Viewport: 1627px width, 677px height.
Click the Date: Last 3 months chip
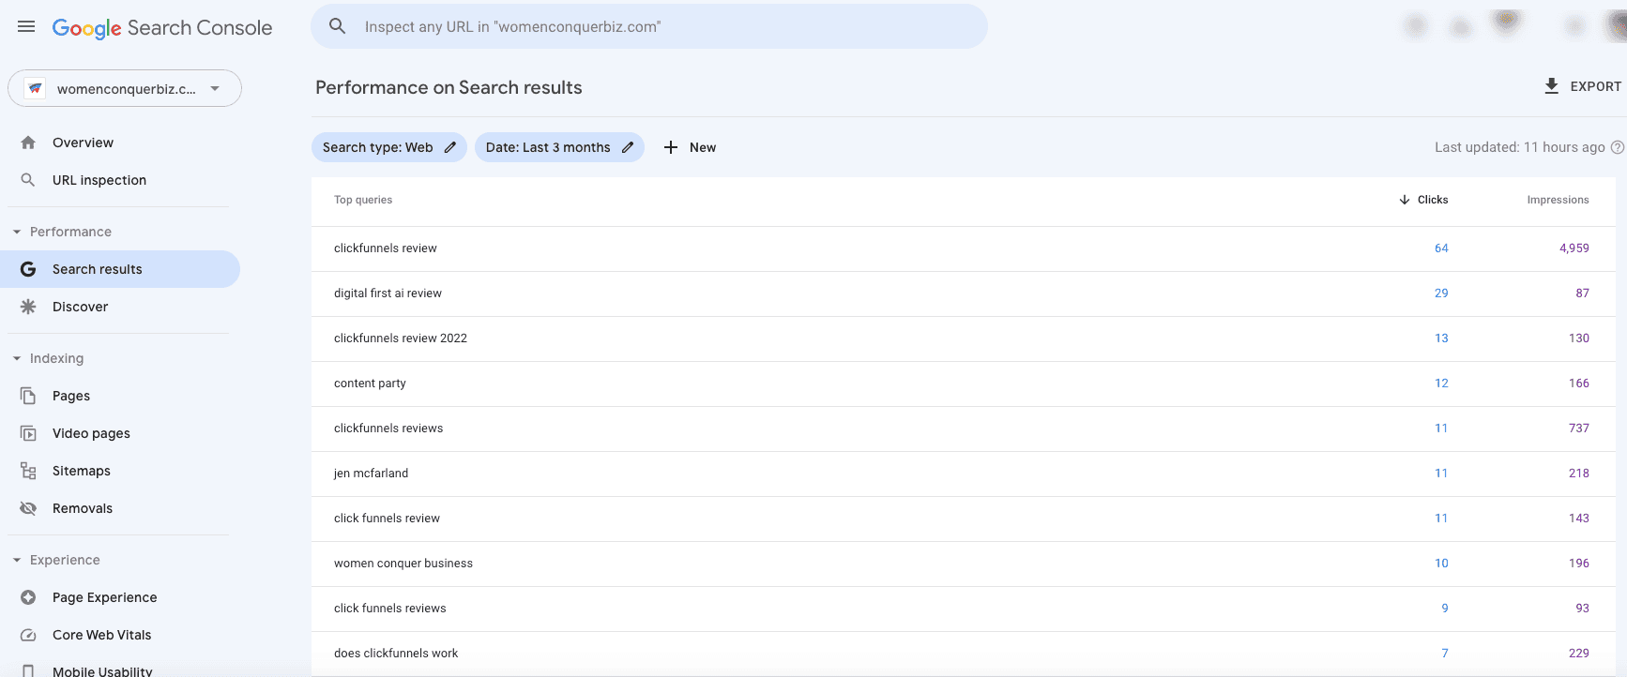coord(559,147)
